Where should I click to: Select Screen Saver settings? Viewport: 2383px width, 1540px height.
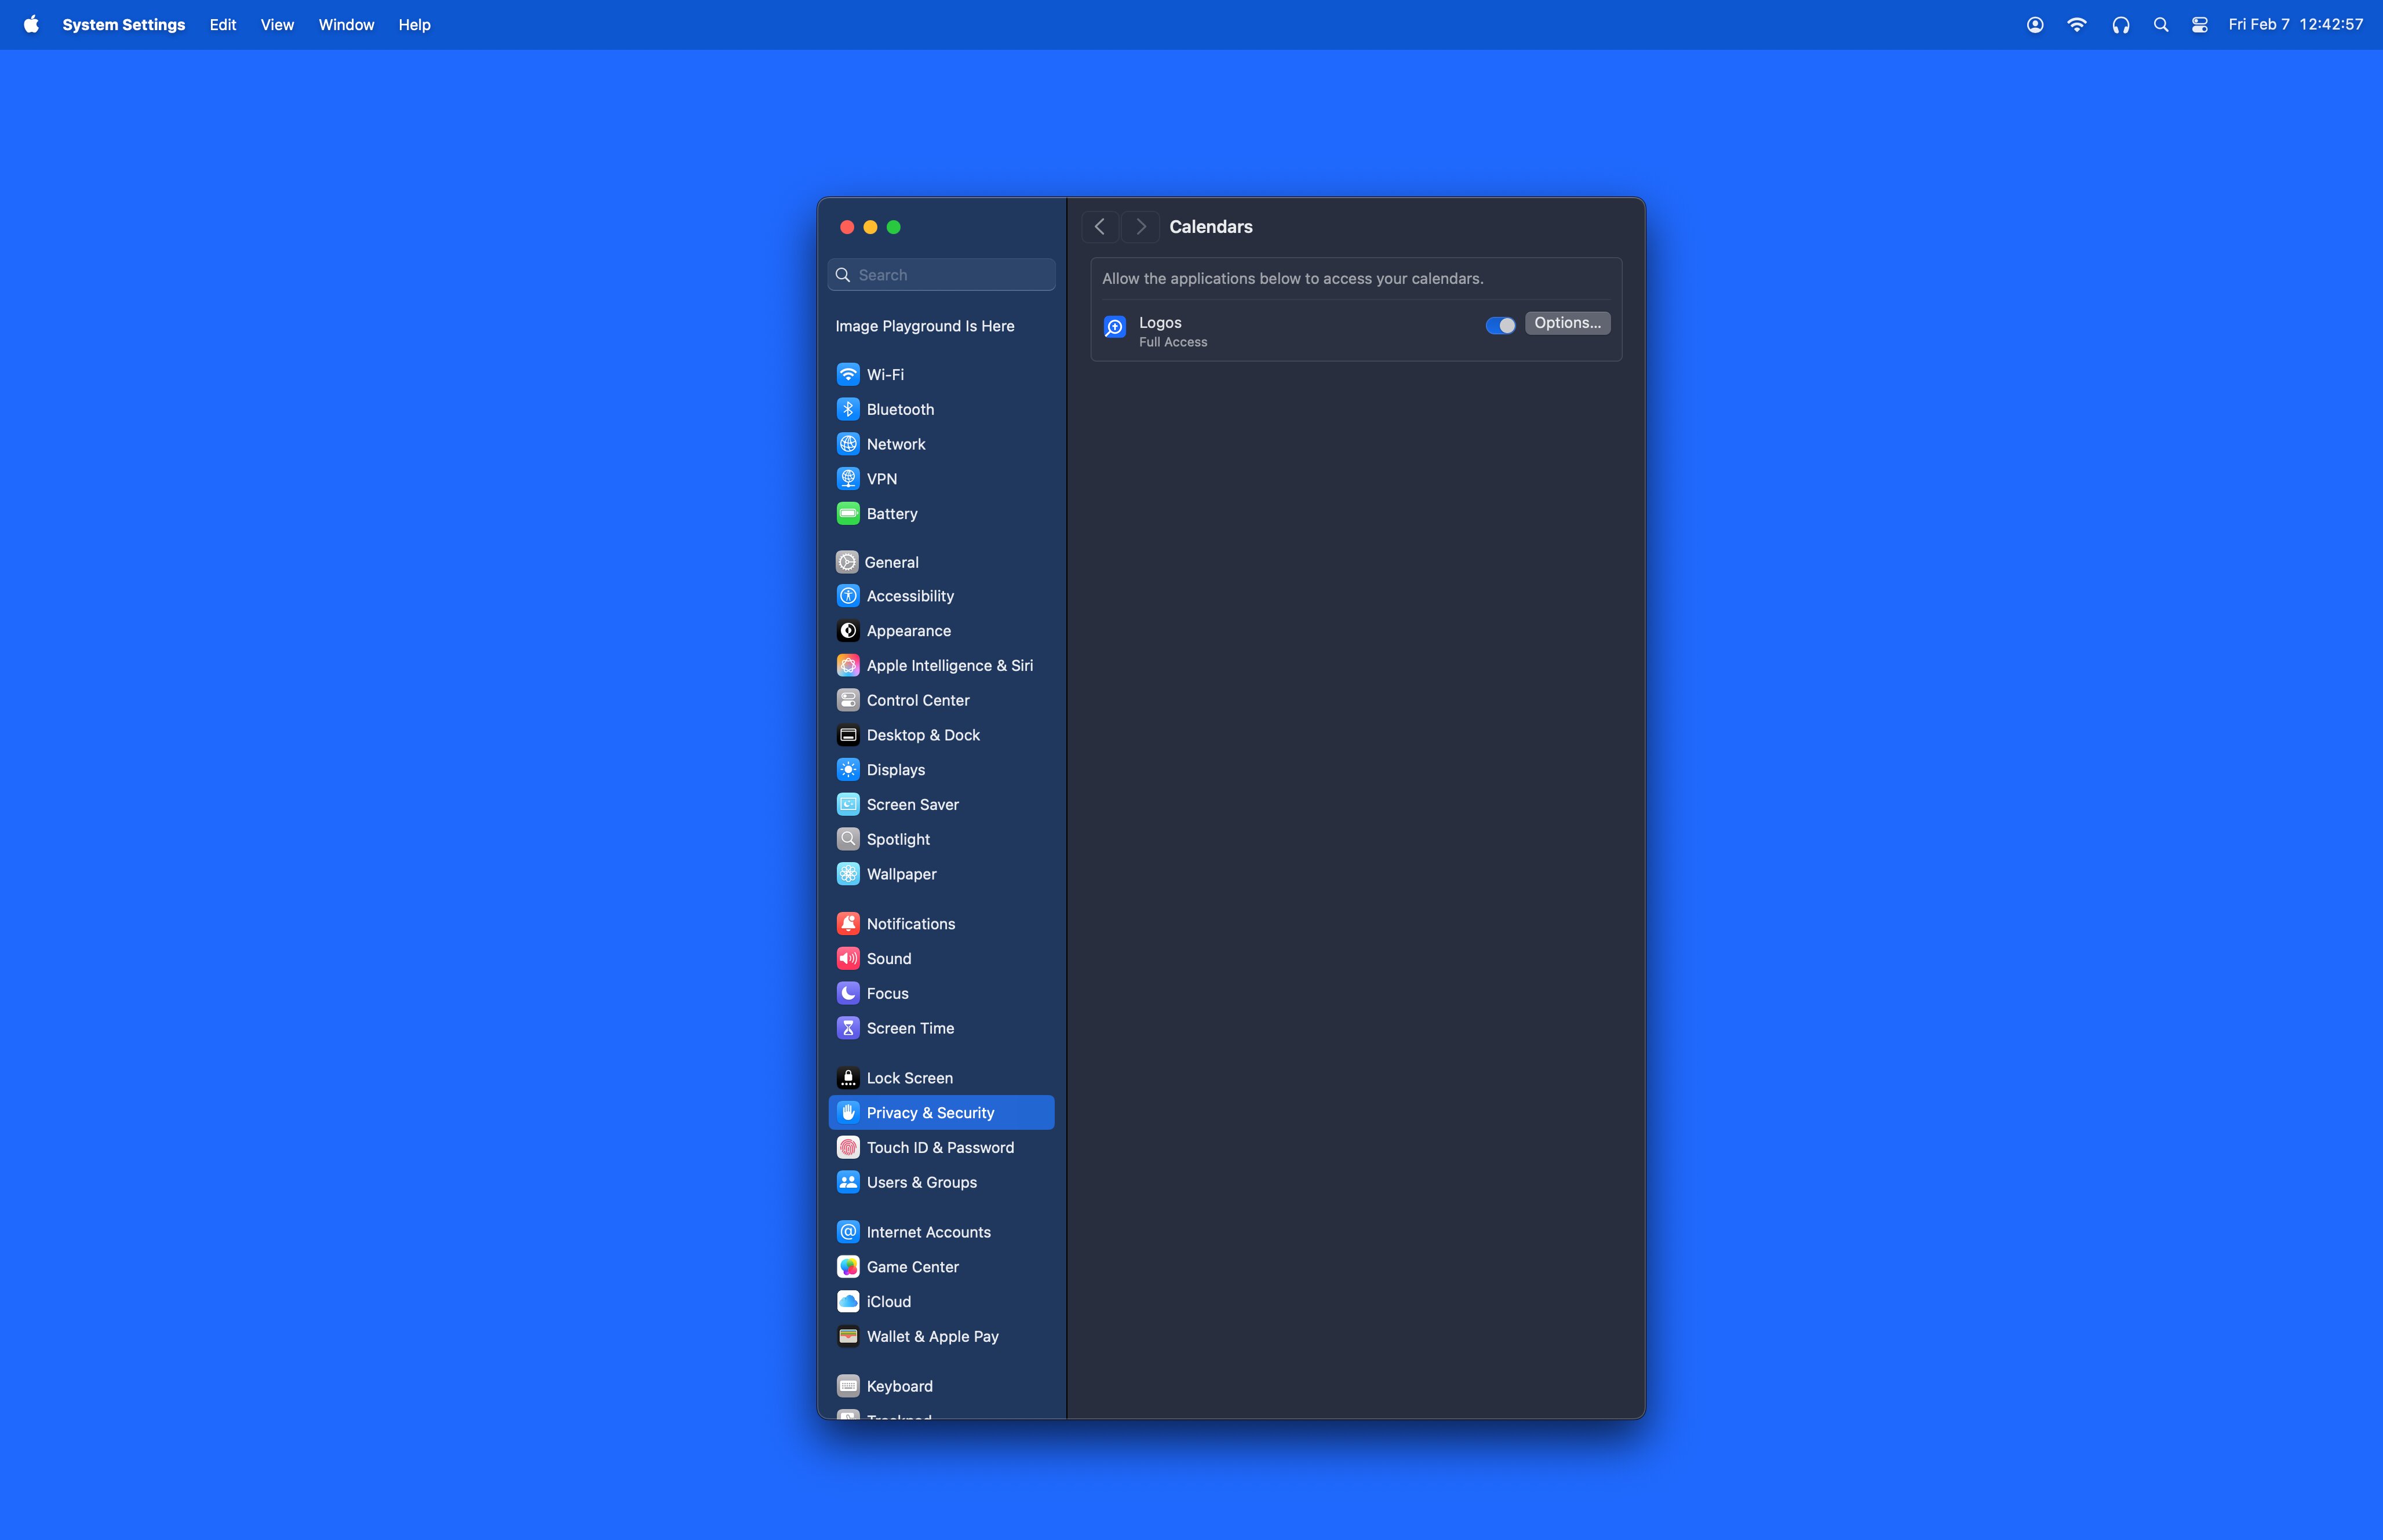(x=941, y=805)
